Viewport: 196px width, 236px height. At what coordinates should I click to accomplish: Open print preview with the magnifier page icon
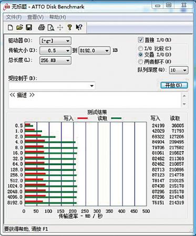click(51, 28)
